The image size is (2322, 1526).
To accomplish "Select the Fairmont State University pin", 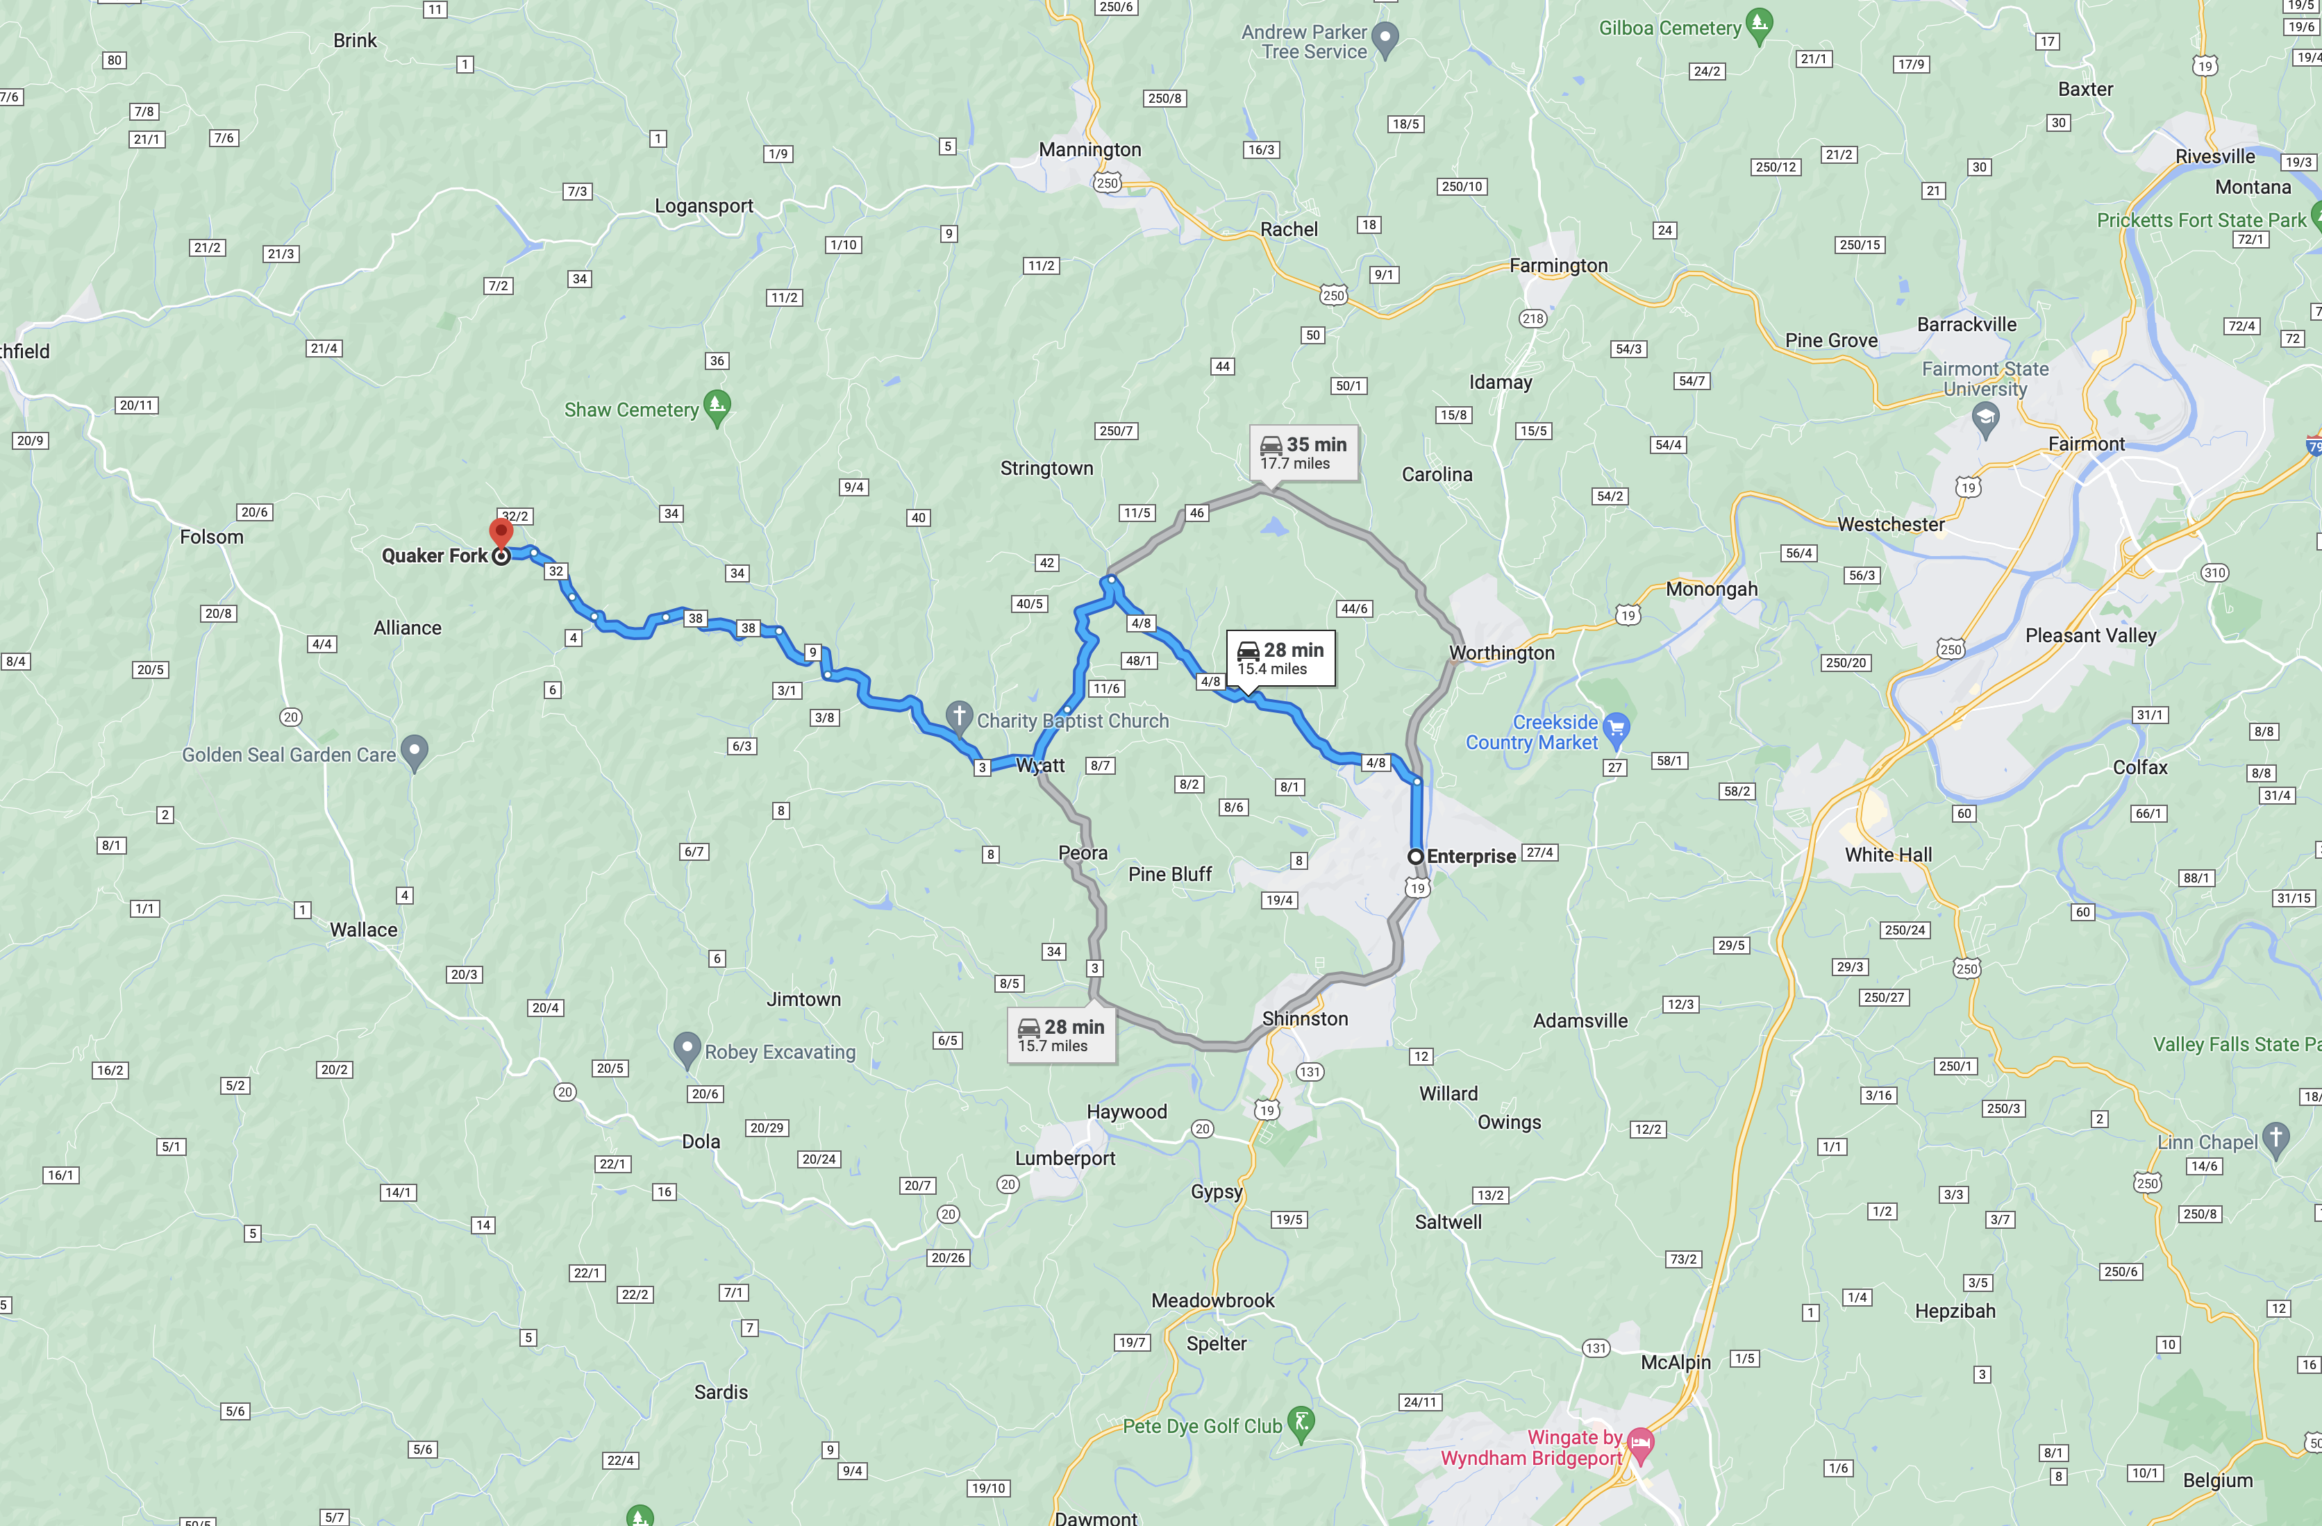I will [x=1985, y=419].
